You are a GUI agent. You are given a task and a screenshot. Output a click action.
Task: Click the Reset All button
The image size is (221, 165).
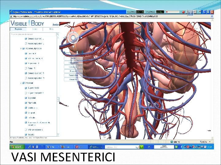[73, 79]
